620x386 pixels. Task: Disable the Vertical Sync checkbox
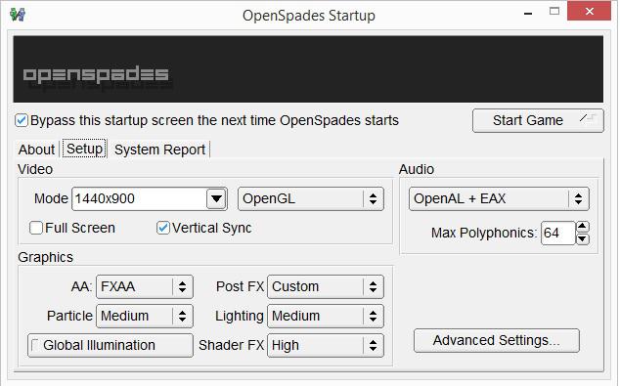(163, 228)
